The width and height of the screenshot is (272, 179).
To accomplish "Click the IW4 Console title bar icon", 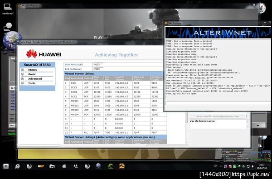I will click(x=166, y=23).
